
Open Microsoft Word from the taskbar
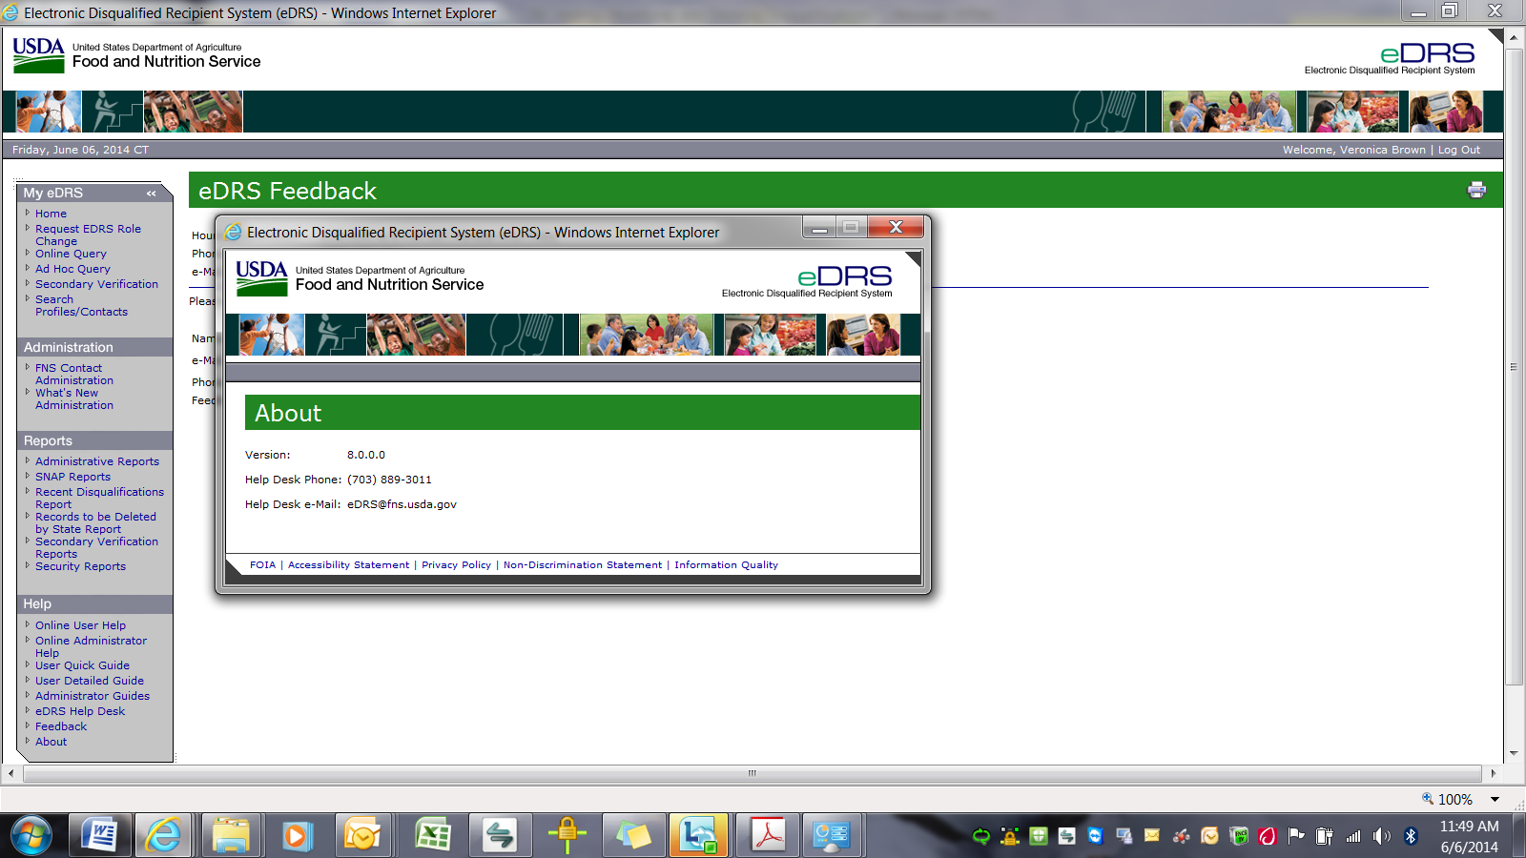pos(99,836)
